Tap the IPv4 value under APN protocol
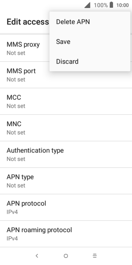132x265 pixels. (12, 212)
